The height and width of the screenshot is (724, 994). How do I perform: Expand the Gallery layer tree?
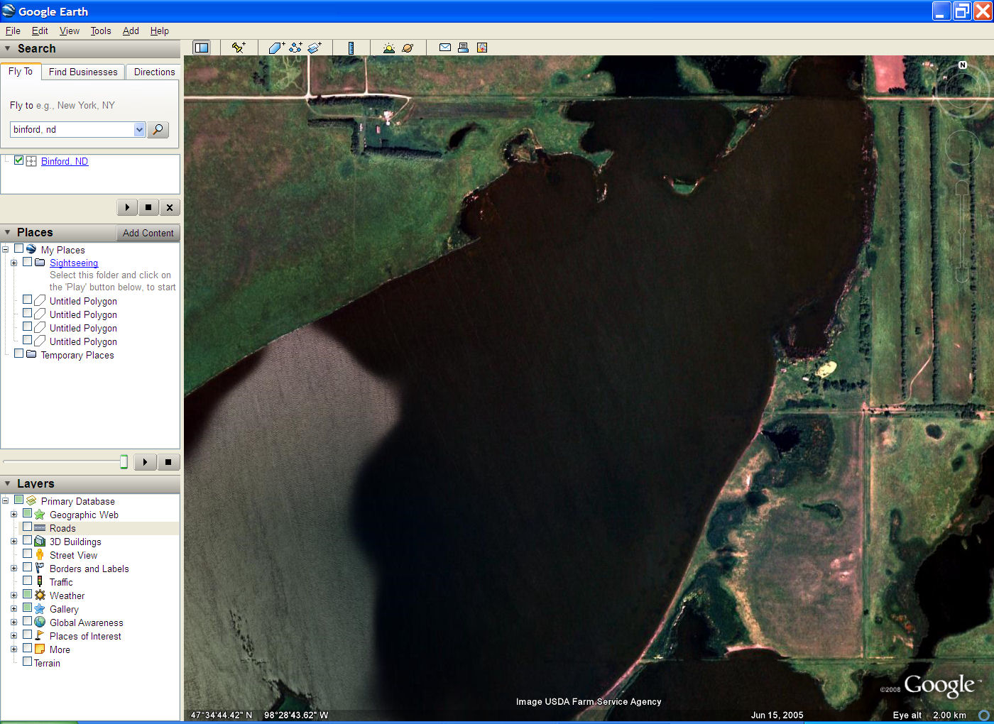13,609
